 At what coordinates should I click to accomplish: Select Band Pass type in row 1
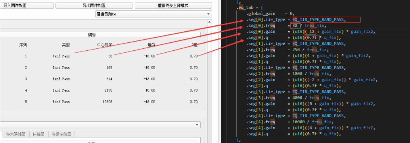click(x=61, y=56)
